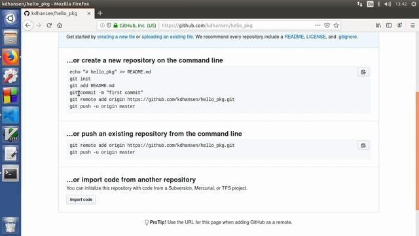Open the Firefox account icon
The image size is (419, 236).
pos(399,26)
